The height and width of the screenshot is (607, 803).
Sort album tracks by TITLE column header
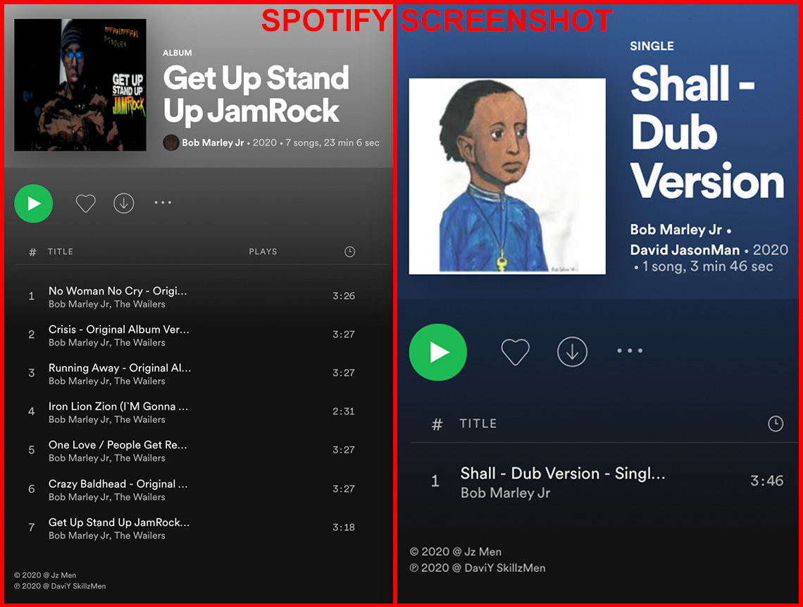point(61,252)
